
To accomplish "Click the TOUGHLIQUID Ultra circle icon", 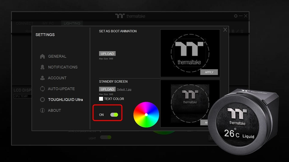I will (43, 100).
